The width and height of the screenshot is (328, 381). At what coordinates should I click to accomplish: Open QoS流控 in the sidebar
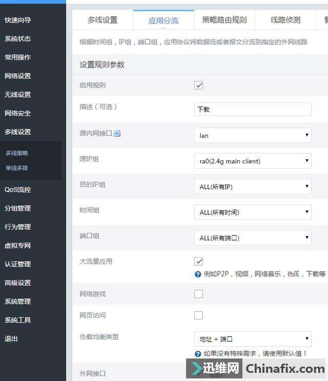point(18,189)
